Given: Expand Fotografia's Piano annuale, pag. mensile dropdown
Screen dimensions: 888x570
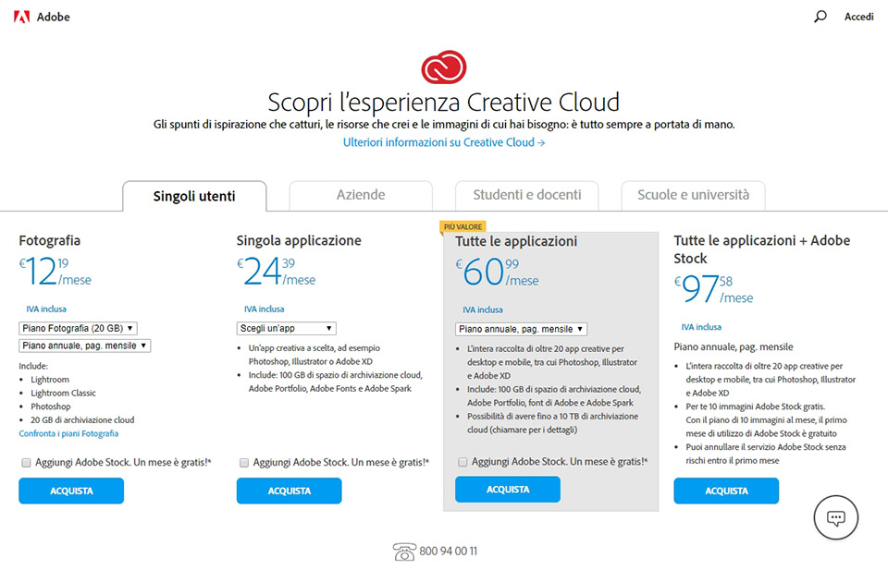Looking at the screenshot, I should click(x=84, y=346).
